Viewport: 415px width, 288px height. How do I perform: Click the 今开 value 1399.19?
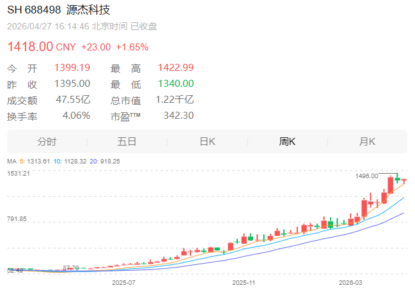(72, 68)
